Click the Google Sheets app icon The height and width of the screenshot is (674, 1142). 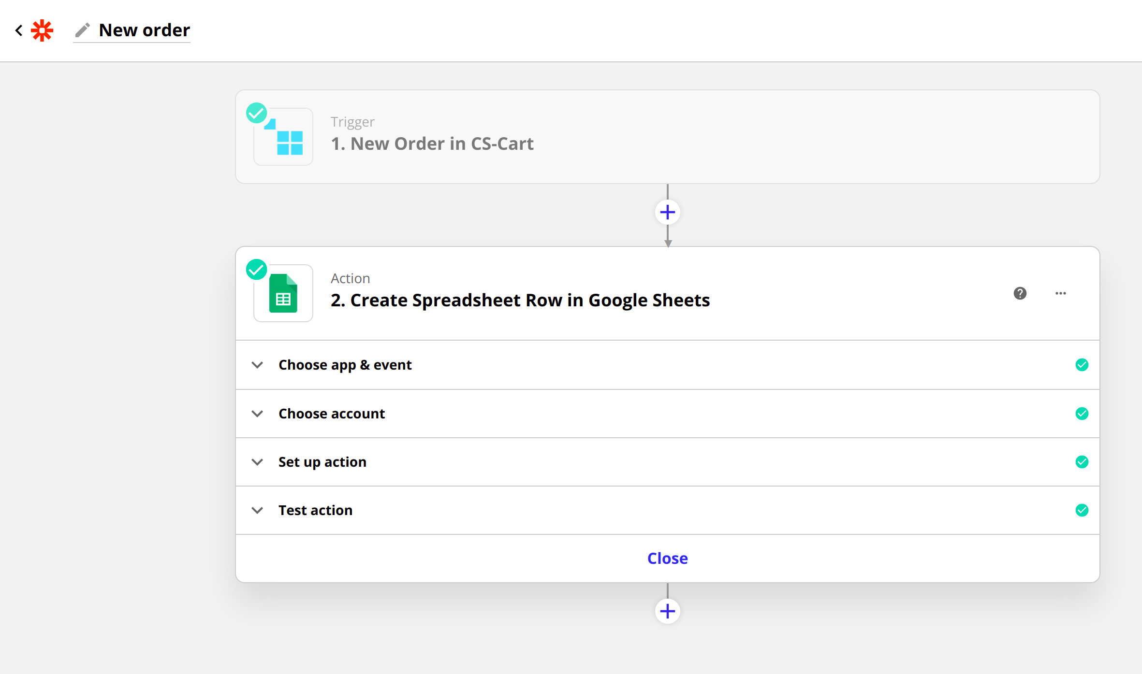284,294
